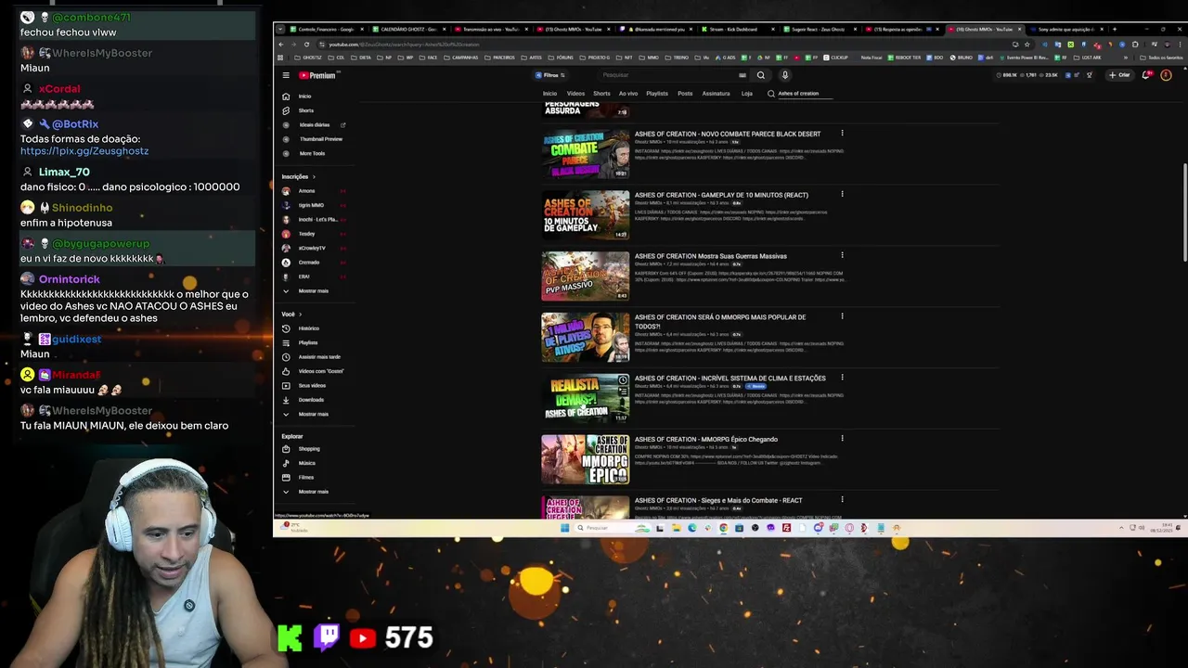
Task: Open 'INCRÍVEL SISTEMA DE CLIMA E ESTAÇÕES' video
Action: (730, 379)
